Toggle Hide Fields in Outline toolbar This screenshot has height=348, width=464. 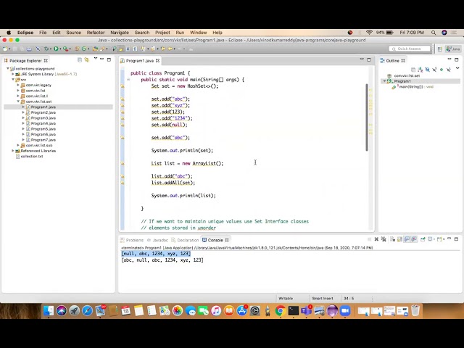427,70
